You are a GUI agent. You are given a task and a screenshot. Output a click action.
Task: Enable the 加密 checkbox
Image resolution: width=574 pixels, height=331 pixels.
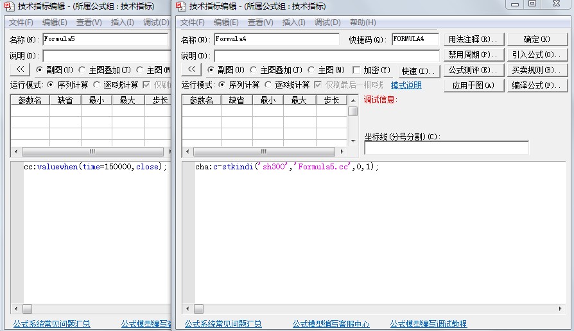357,71
